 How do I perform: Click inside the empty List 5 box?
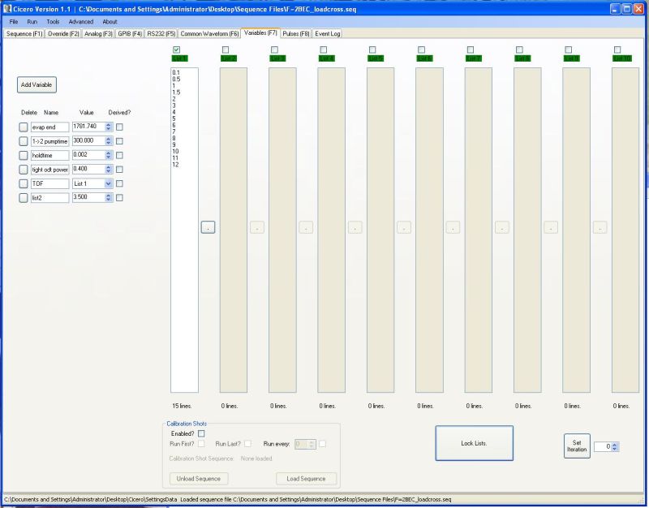[x=380, y=230]
